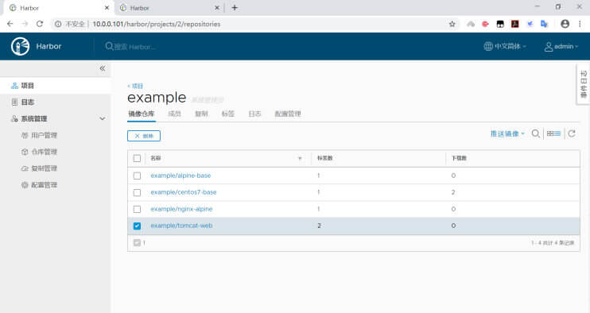Open the Chrome three-dot menu
Viewport: 590px width, 313px height.
[x=580, y=24]
